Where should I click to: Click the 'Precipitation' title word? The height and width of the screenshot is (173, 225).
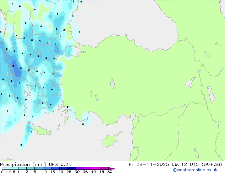tap(15, 165)
